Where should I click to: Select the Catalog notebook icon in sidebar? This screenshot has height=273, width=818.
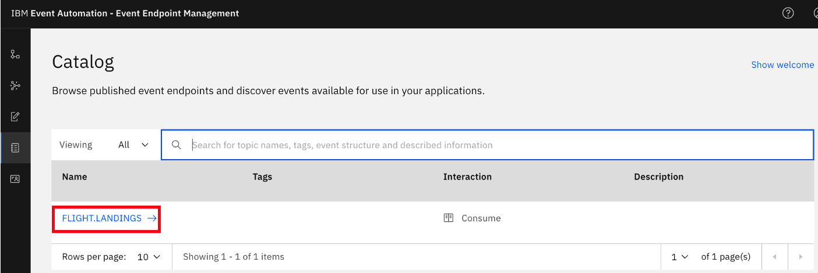pyautogui.click(x=15, y=148)
